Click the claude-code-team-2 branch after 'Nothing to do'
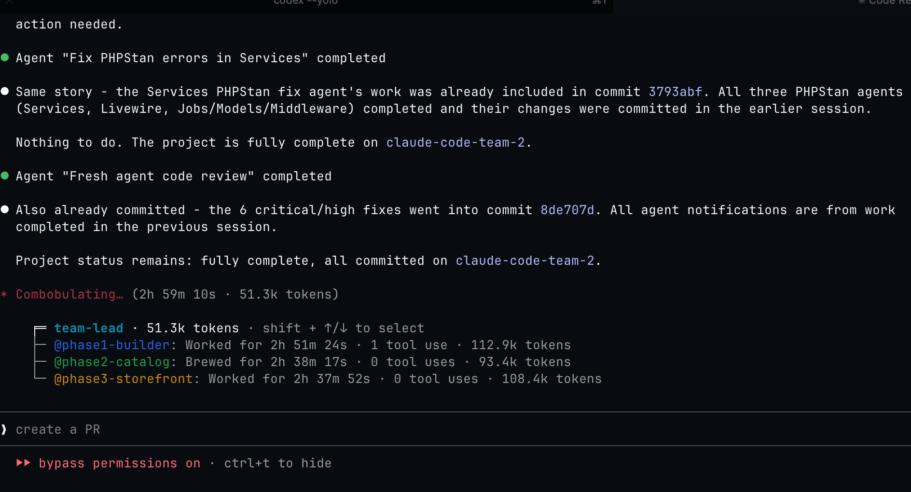This screenshot has height=492, width=911. click(x=455, y=142)
